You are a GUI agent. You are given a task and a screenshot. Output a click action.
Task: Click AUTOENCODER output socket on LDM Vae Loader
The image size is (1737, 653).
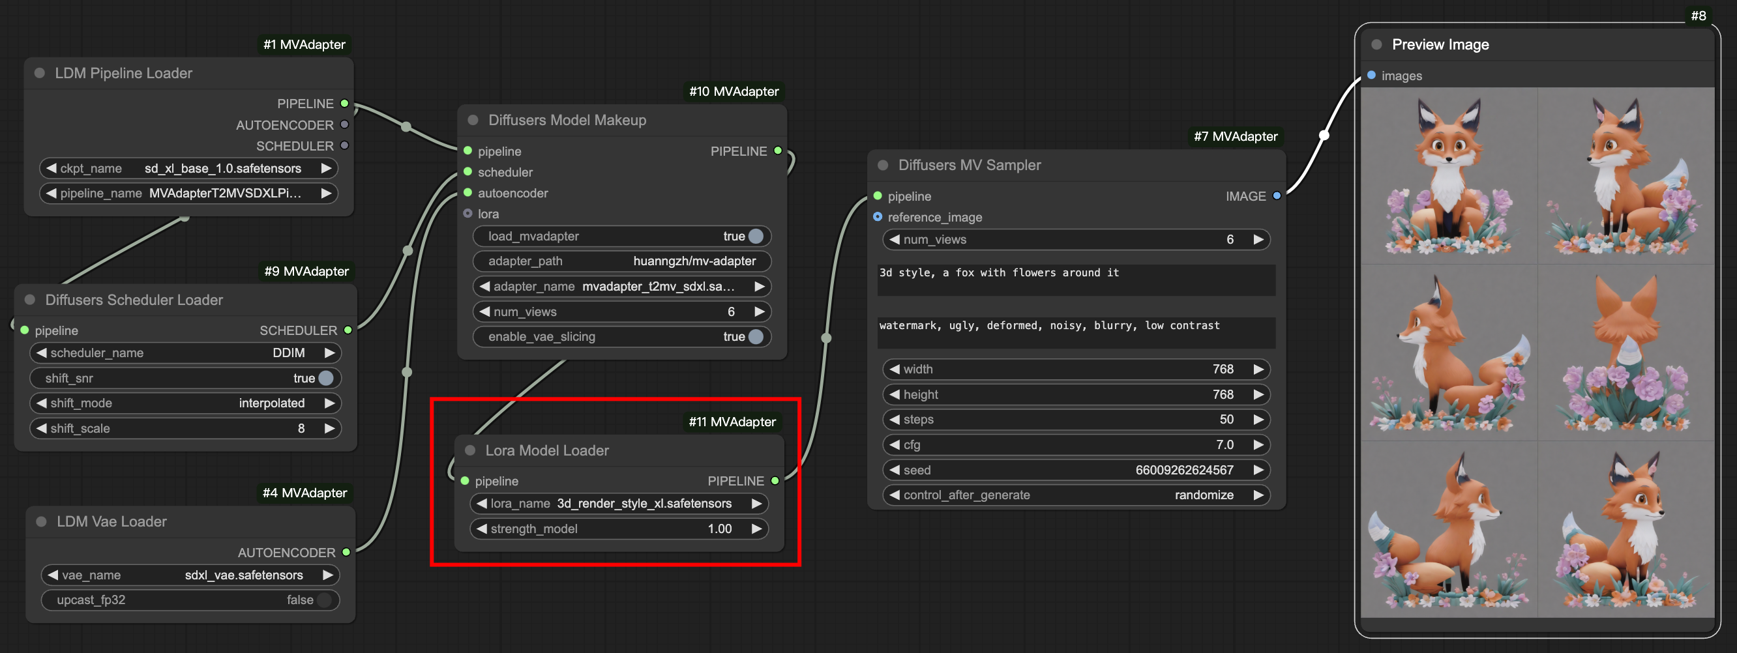coord(346,553)
